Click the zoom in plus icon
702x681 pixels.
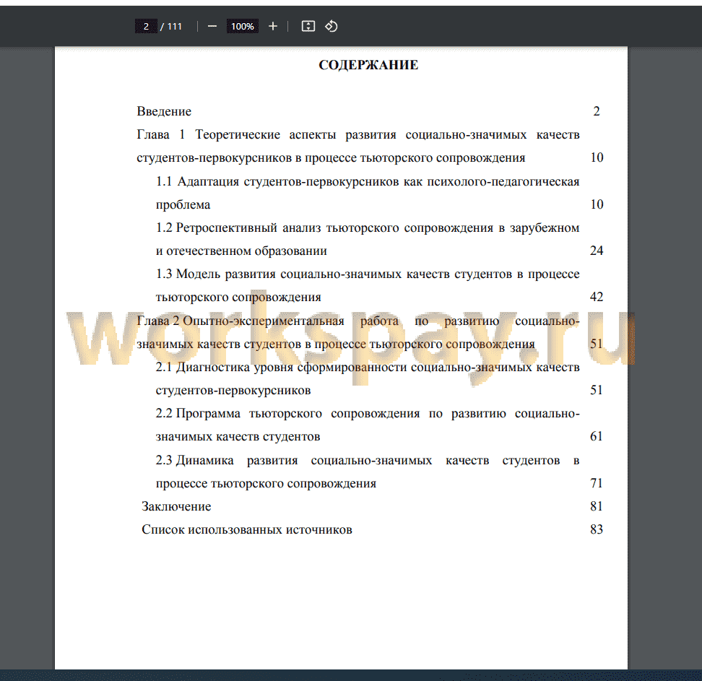pos(273,27)
